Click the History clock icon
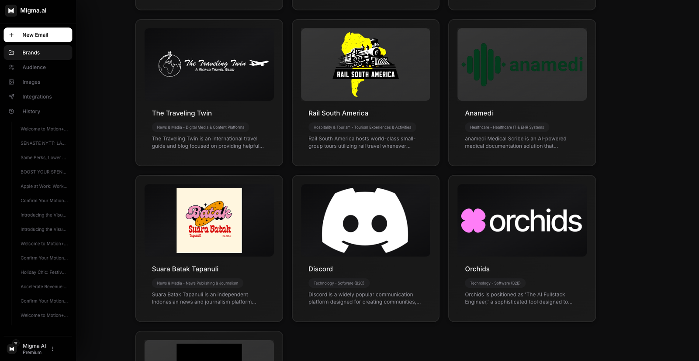Viewport: 699px width, 361px height. [12, 112]
